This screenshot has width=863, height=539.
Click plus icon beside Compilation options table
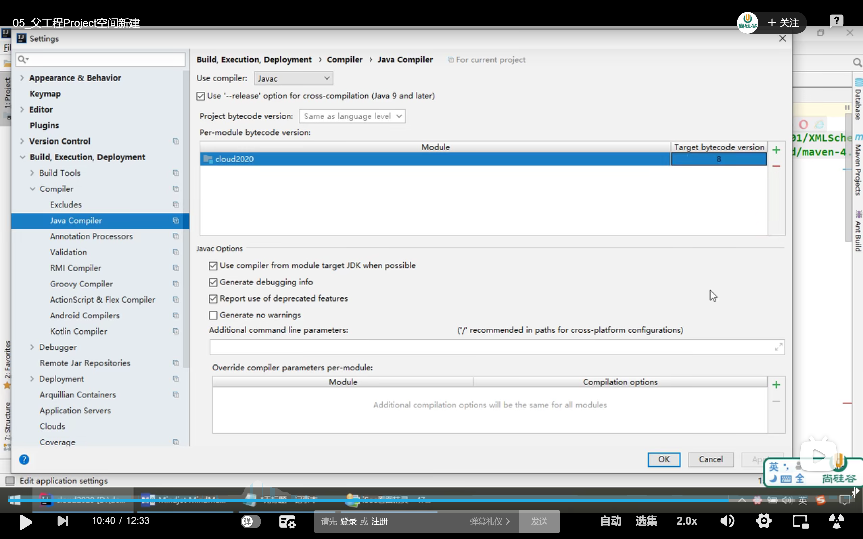pyautogui.click(x=776, y=385)
